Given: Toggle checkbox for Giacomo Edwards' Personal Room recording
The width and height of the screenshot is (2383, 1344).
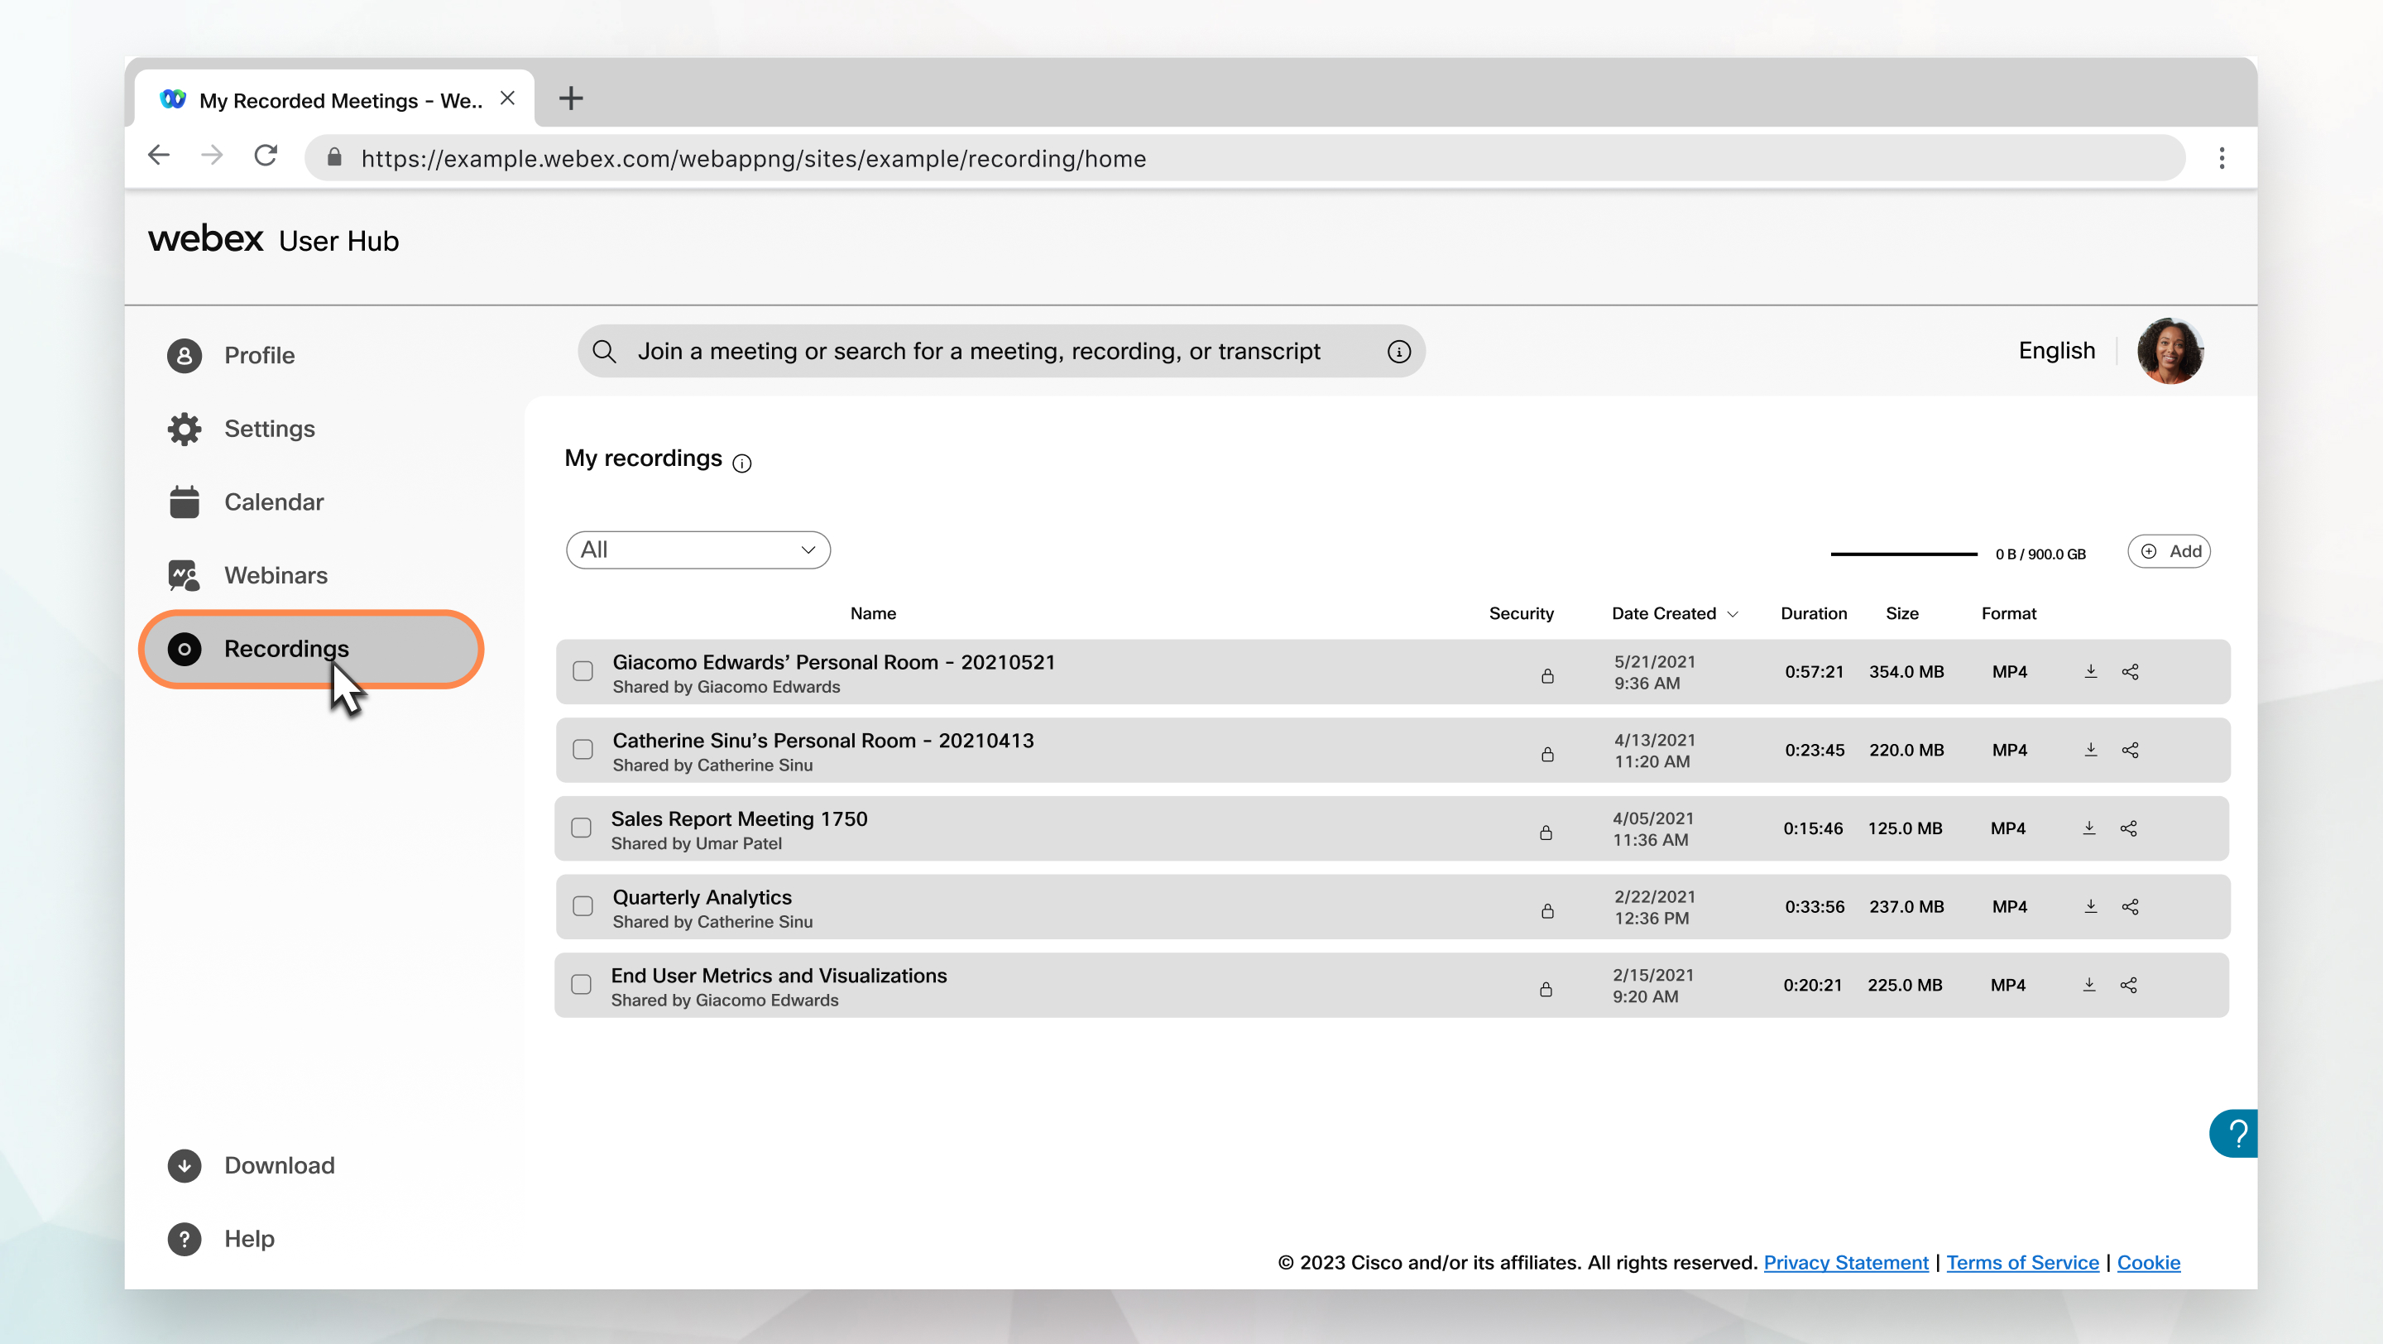Looking at the screenshot, I should (x=583, y=671).
